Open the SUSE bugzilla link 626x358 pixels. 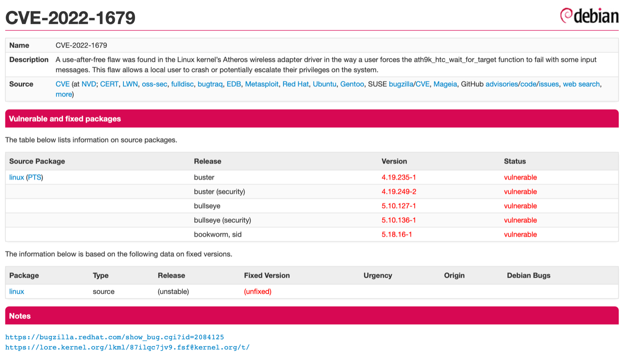(401, 84)
